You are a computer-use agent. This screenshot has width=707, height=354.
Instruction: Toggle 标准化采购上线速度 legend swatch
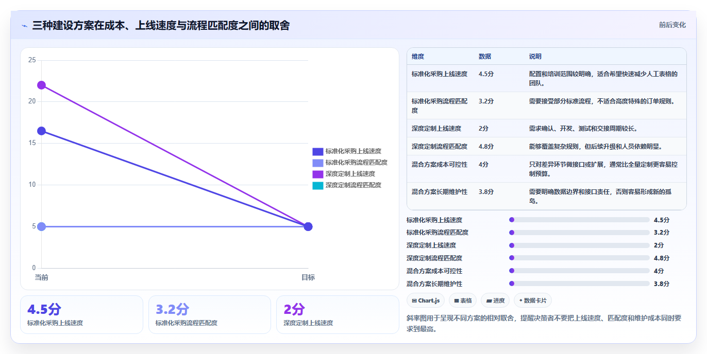click(317, 151)
